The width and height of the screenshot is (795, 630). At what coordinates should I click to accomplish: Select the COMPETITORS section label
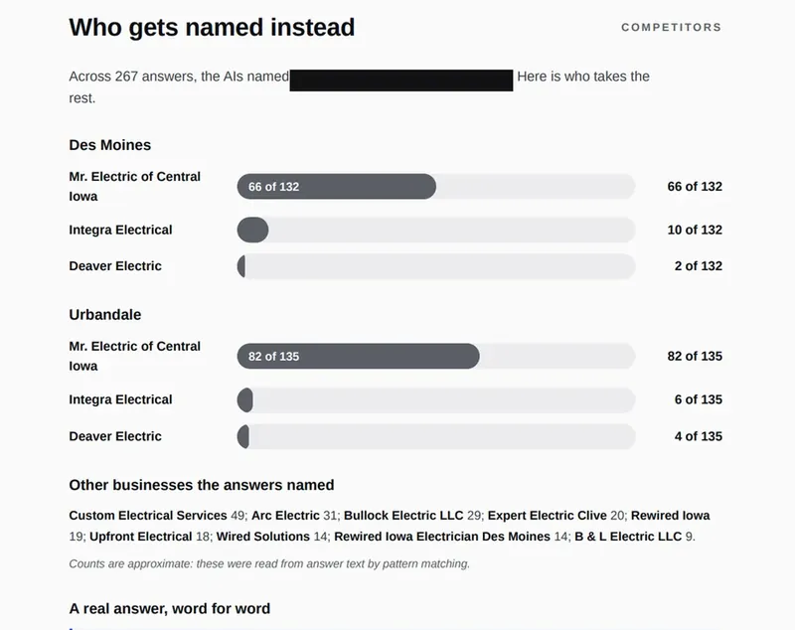tap(672, 28)
